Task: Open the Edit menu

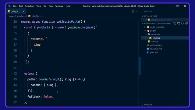Action: (21, 6)
